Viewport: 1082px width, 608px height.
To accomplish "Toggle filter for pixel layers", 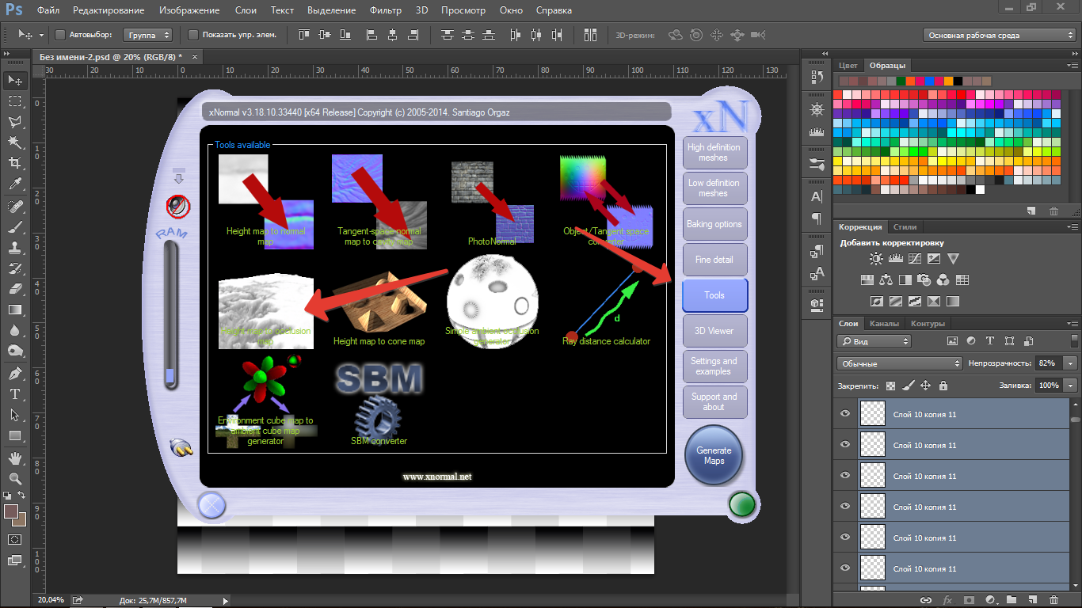I will pos(953,341).
